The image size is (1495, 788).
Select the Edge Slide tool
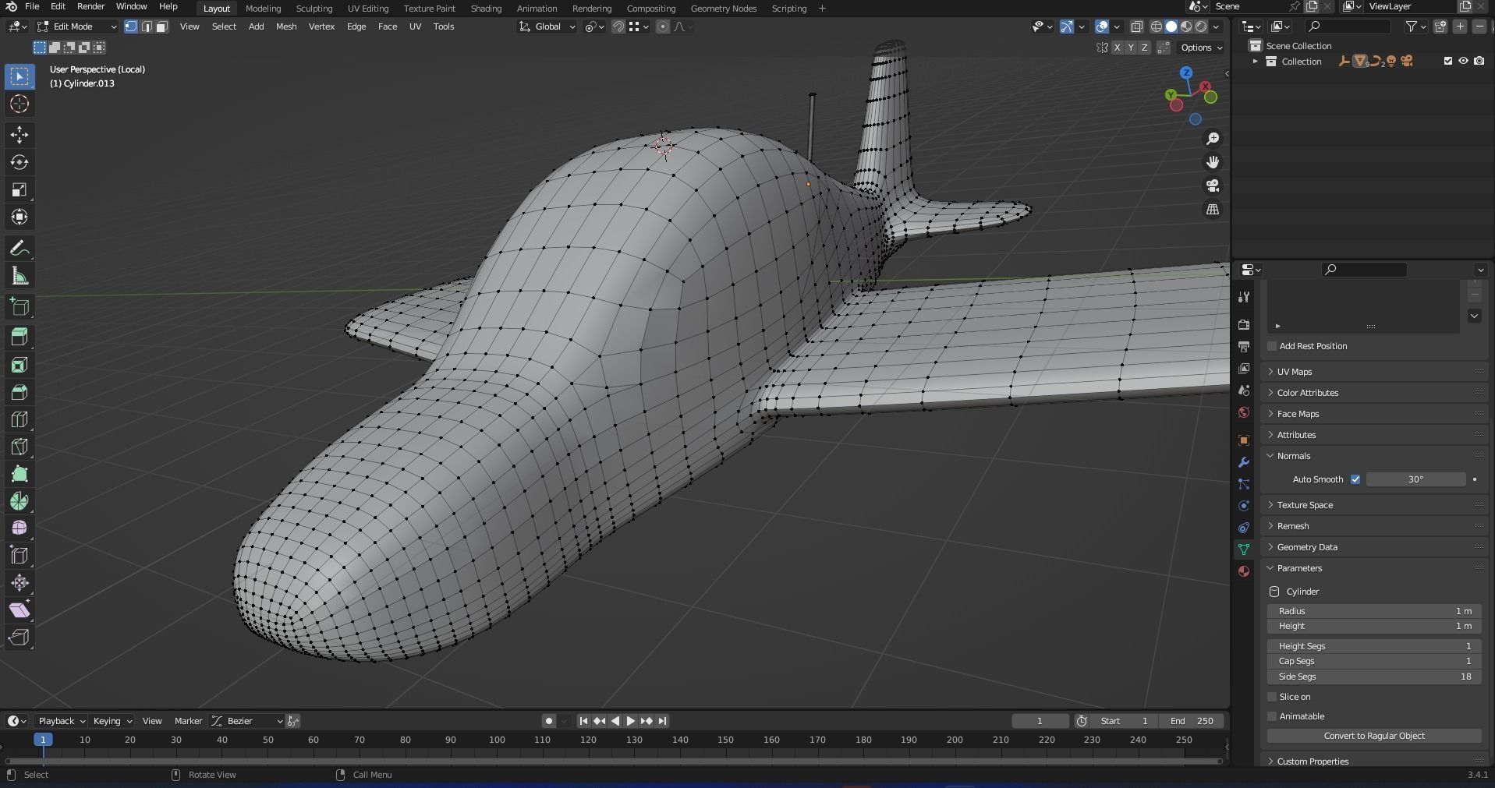point(19,555)
